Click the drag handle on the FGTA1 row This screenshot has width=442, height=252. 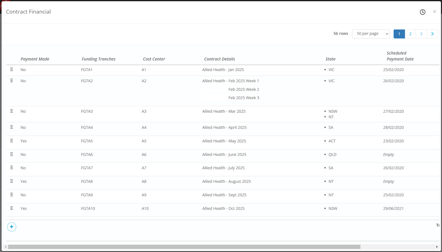[11, 69]
